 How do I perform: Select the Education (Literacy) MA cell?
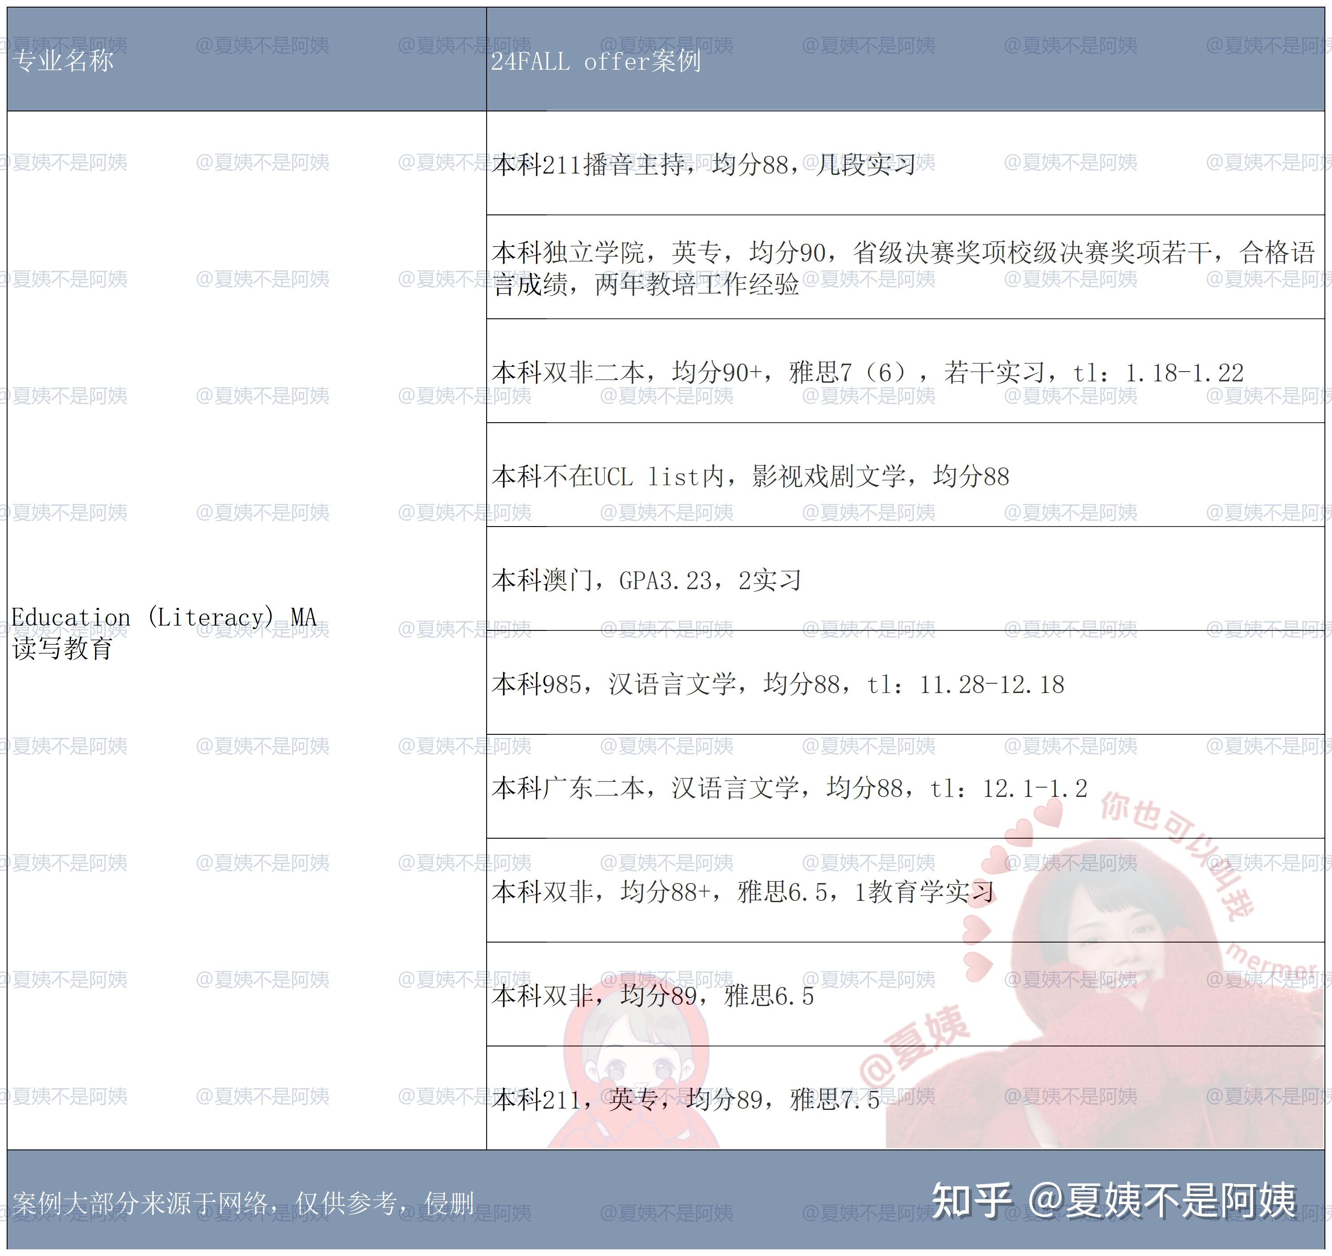(x=164, y=617)
